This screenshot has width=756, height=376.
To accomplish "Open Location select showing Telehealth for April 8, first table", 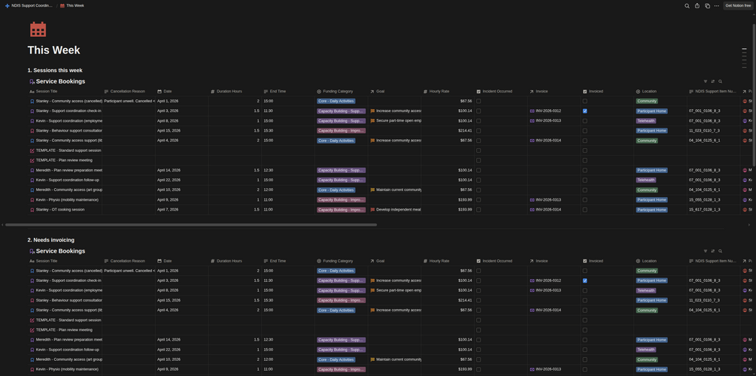I will pos(646,121).
